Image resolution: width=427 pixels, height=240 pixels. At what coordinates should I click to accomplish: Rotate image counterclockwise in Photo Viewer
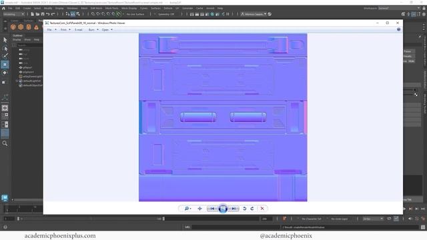[245, 209]
